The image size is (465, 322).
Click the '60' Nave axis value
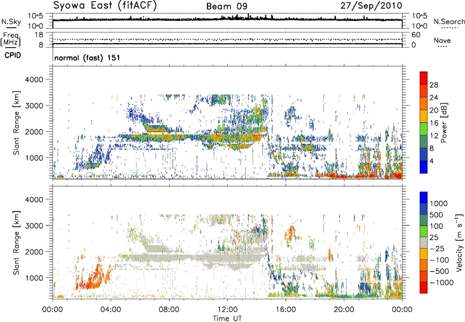416,35
